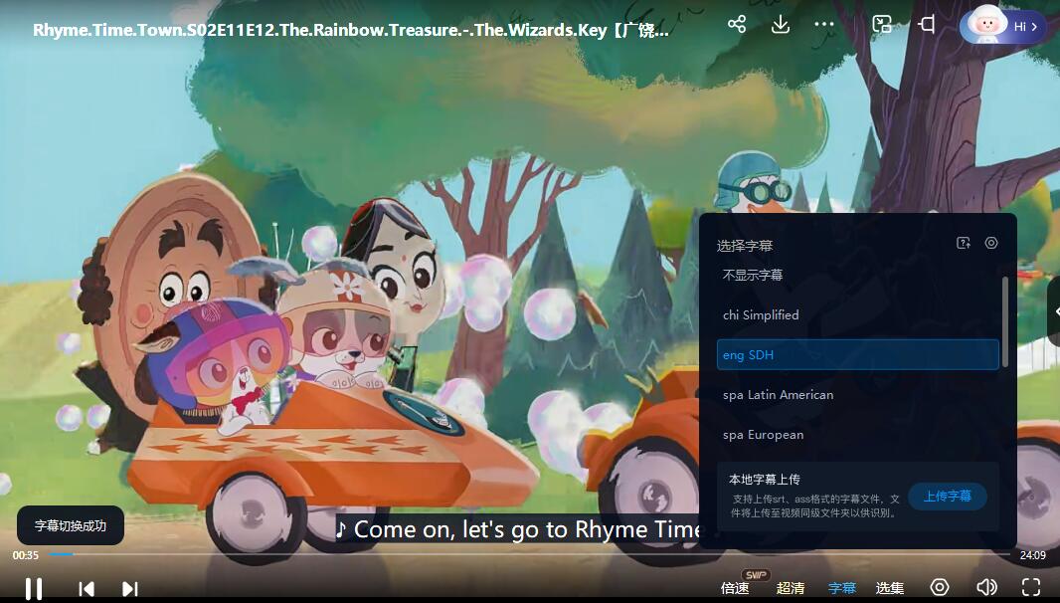Click the video title text at top
1060x603 pixels.
pyautogui.click(x=351, y=30)
